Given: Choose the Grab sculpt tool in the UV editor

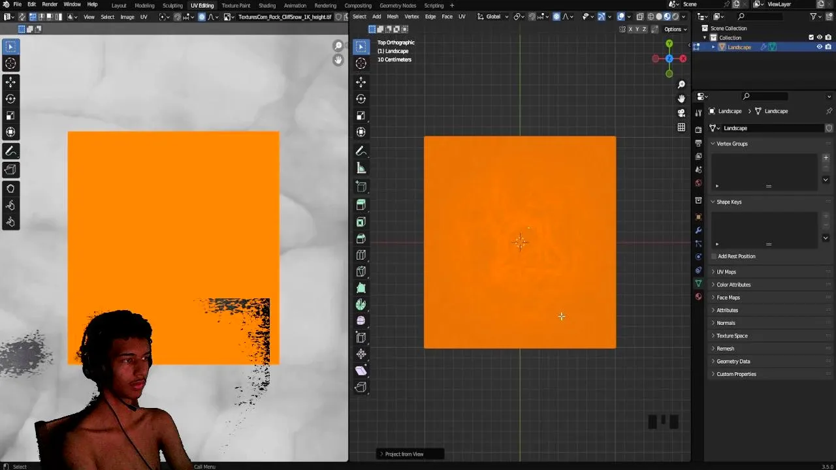Looking at the screenshot, I should pos(10,189).
